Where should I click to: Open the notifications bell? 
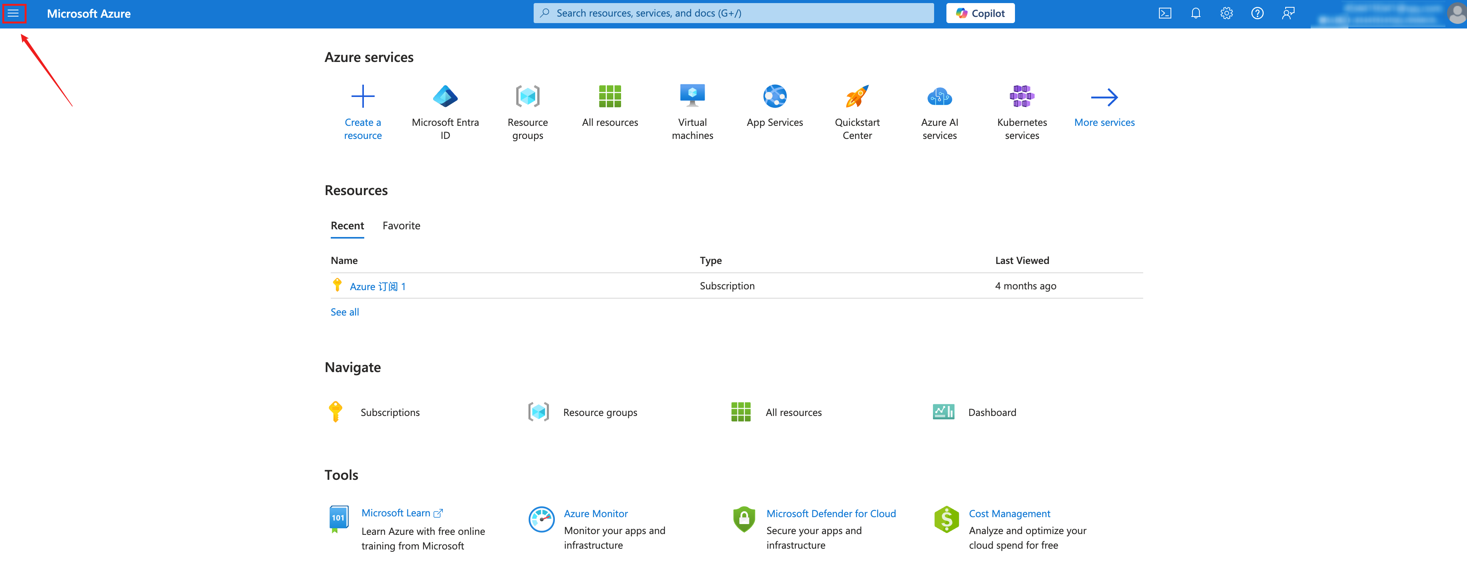click(1195, 13)
